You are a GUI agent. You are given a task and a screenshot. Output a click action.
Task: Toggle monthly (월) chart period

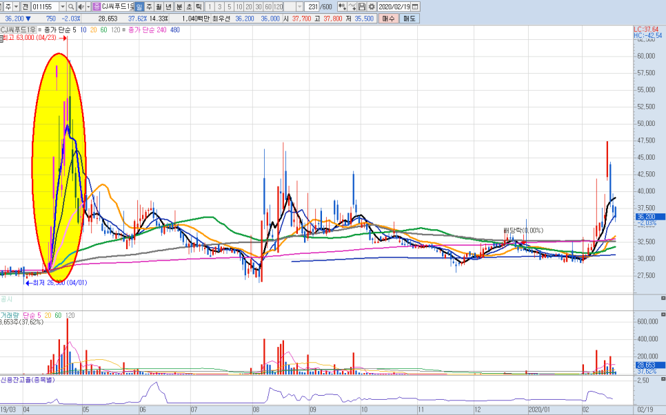[x=159, y=6]
